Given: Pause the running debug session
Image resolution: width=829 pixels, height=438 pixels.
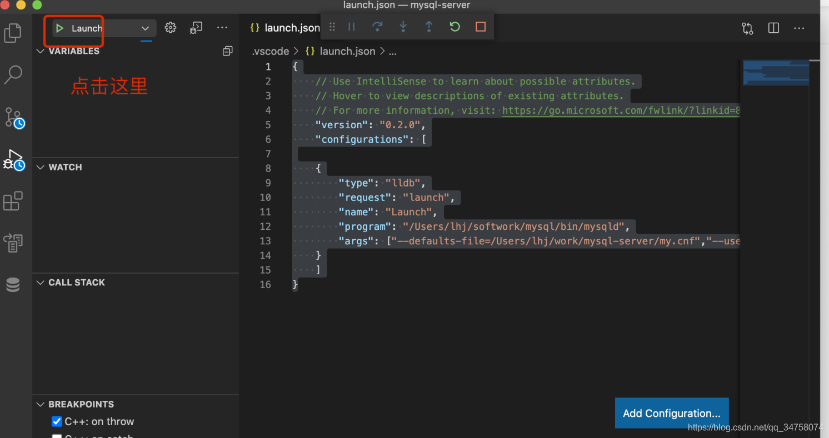Looking at the screenshot, I should 352,27.
